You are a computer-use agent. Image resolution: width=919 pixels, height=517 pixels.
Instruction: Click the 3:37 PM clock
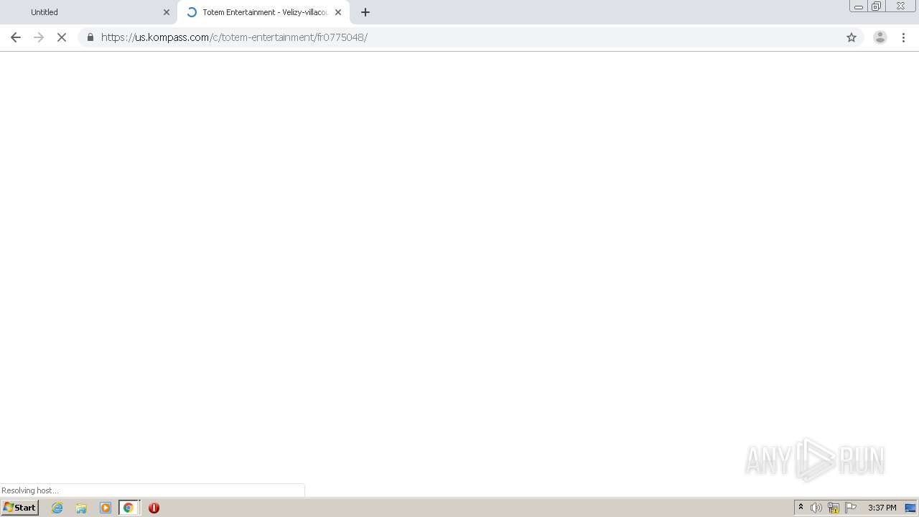click(882, 508)
